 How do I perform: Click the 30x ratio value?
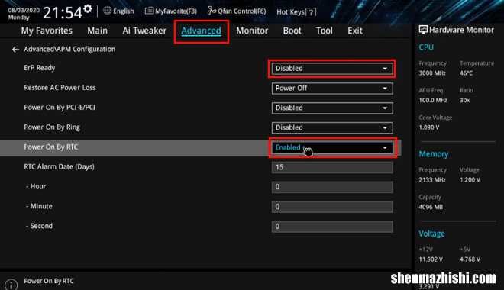[465, 100]
